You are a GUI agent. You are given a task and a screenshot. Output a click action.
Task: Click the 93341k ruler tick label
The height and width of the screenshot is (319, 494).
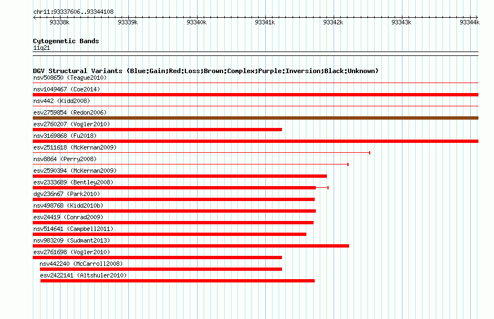pyautogui.click(x=265, y=22)
